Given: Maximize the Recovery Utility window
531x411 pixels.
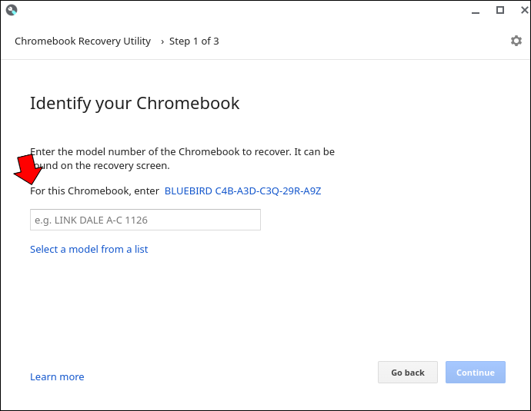Looking at the screenshot, I should tap(500, 10).
